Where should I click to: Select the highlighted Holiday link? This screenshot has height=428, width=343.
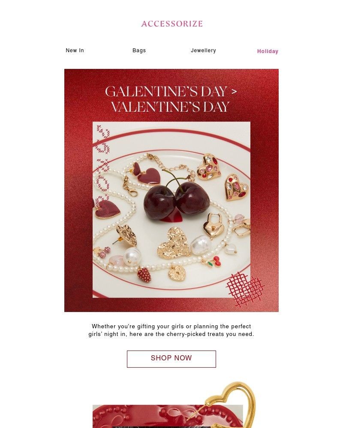pyautogui.click(x=267, y=51)
